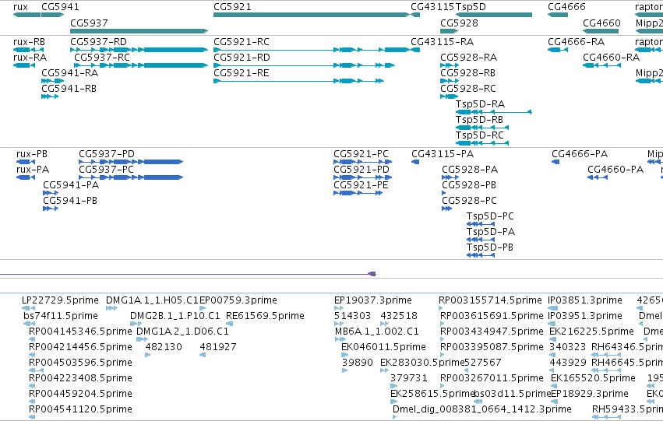This screenshot has height=421, width=663.
Task: Click protein rux-PA
Action: pyautogui.click(x=26, y=177)
